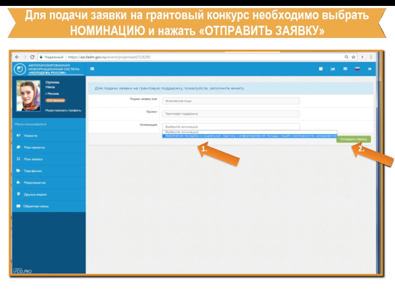The image size is (395, 296).
Task: Click the Мои проекты book icon
Action: coord(18,147)
